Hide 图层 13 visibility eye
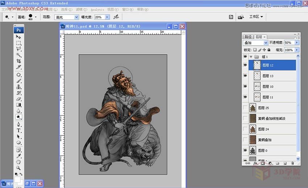 click(245, 76)
